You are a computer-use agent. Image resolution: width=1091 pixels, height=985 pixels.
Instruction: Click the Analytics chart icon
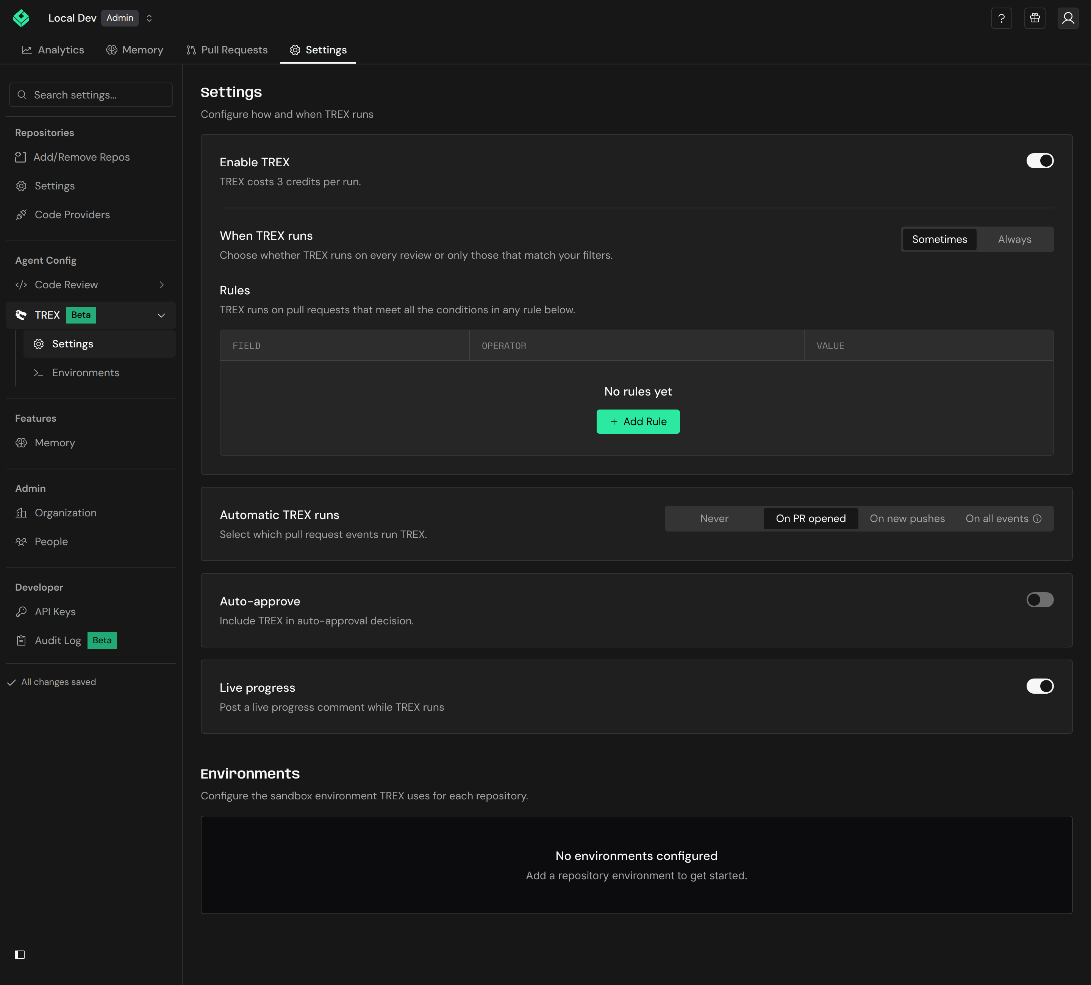pos(27,50)
